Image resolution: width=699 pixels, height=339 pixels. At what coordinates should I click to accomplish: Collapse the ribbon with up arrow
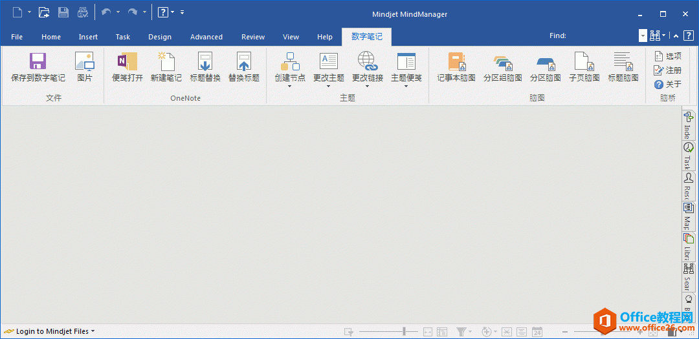676,36
